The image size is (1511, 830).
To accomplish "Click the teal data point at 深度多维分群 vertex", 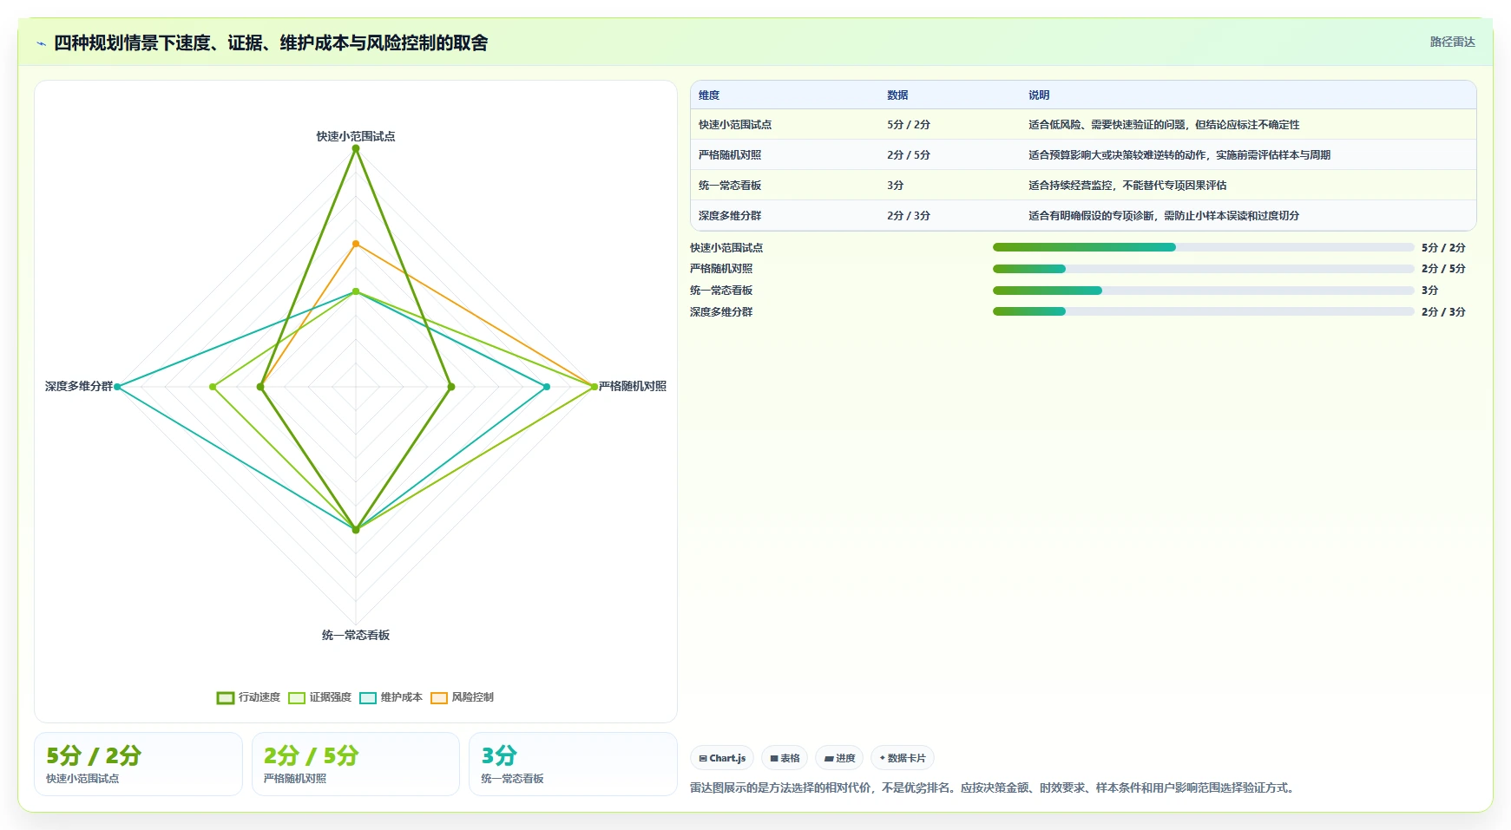I will (117, 387).
